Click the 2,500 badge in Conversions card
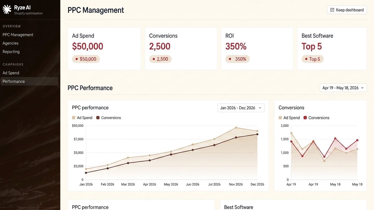Image resolution: width=374 pixels, height=210 pixels. 160,59
